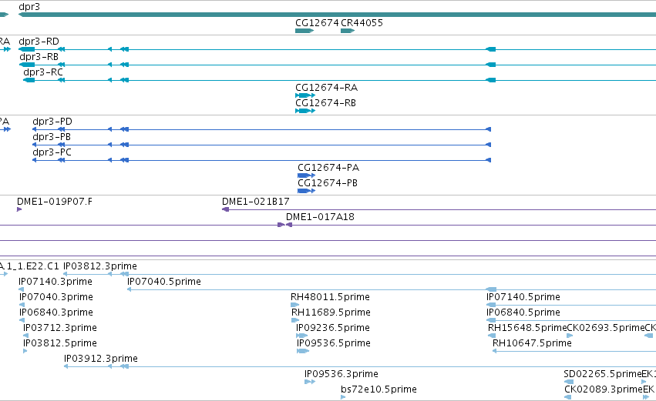Select EST IP03712.3prime

tap(60, 328)
